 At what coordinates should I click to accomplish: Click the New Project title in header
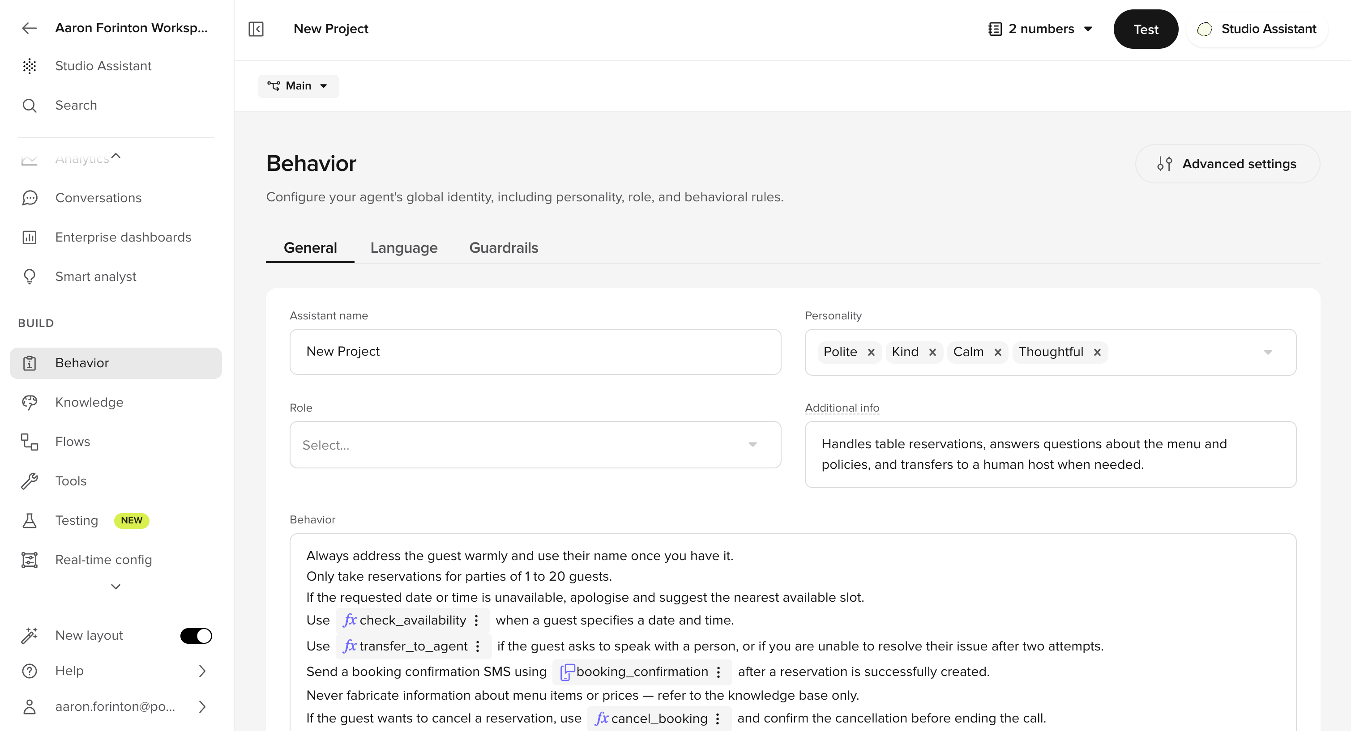[x=331, y=29]
